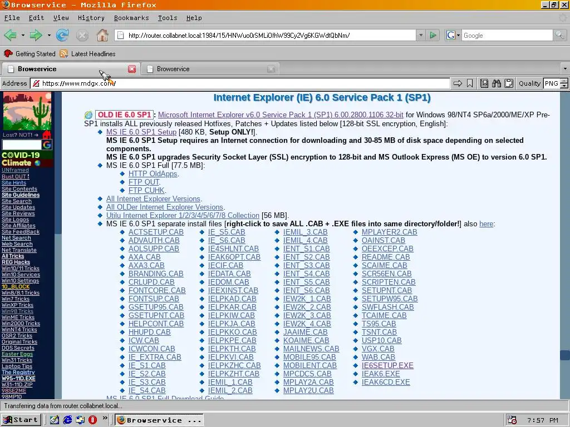This screenshot has width=570, height=427.
Task: Expand the URL bar history dropdown
Action: 421,35
